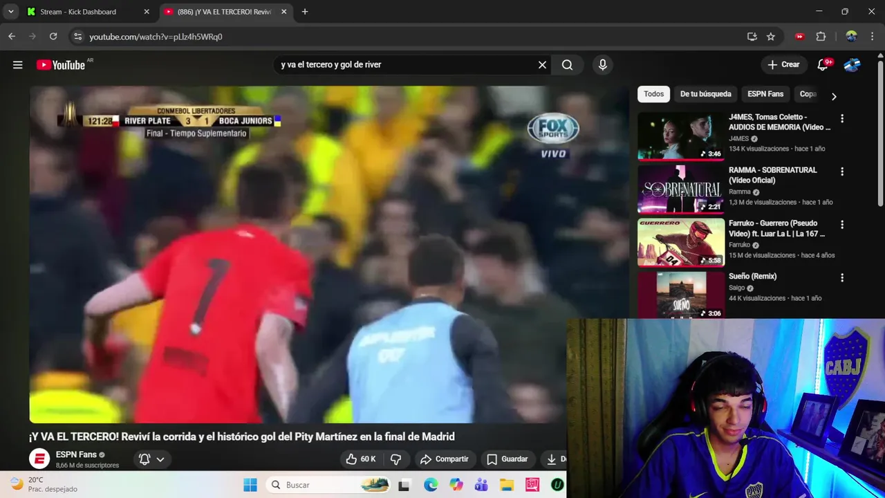885x498 pixels.
Task: Open Copilot from the taskbar
Action: [456, 485]
